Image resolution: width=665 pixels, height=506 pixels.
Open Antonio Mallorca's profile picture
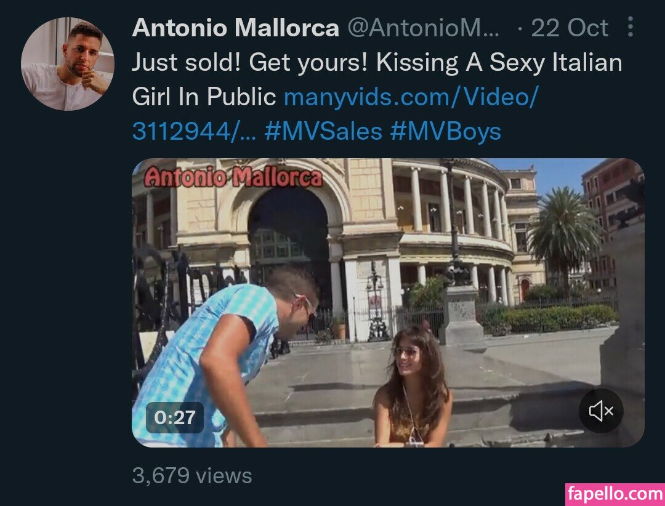tap(68, 64)
